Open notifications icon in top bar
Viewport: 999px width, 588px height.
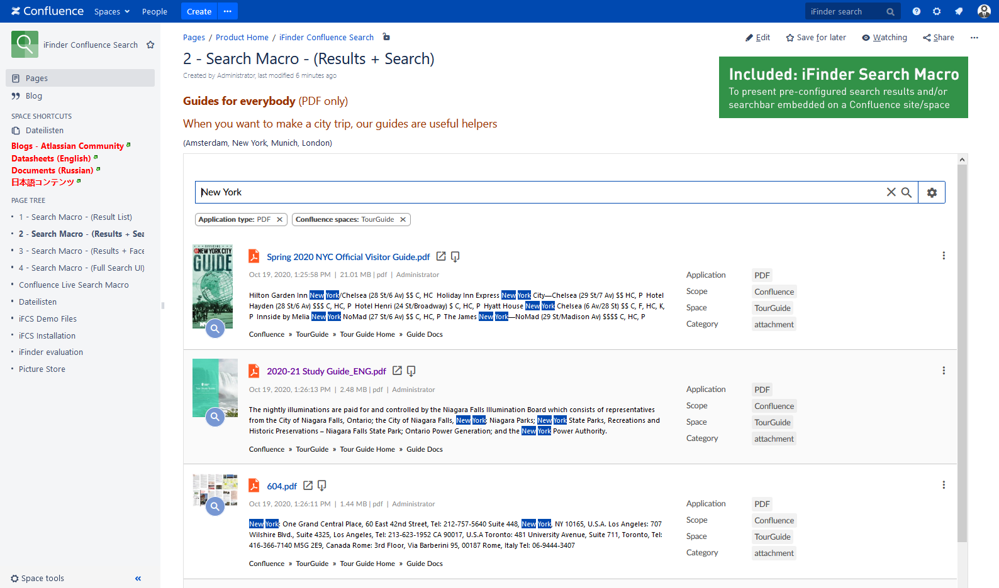tap(958, 11)
